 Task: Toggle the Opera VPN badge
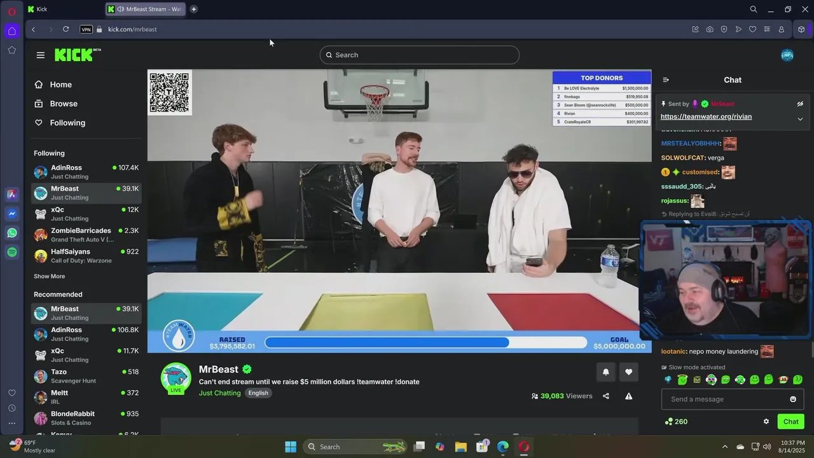pyautogui.click(x=86, y=29)
